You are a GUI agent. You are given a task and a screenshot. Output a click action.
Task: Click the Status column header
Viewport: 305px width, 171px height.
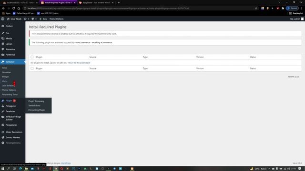[253, 57]
